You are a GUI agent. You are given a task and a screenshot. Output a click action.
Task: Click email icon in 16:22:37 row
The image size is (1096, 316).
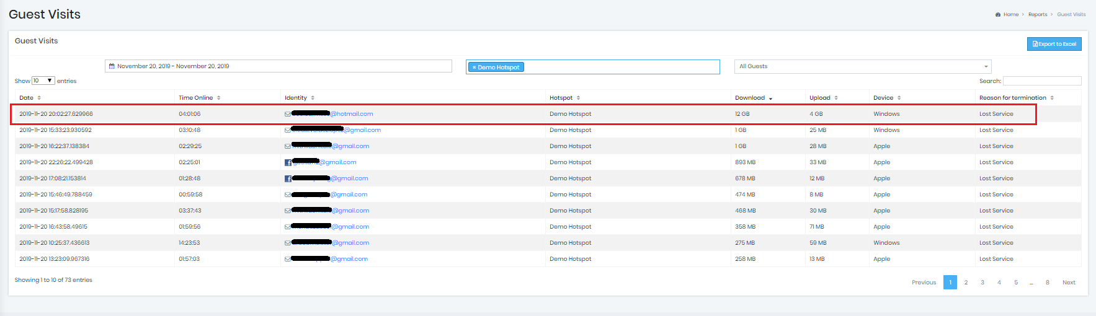tap(288, 146)
